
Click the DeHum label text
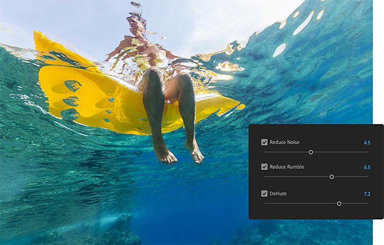click(x=278, y=194)
